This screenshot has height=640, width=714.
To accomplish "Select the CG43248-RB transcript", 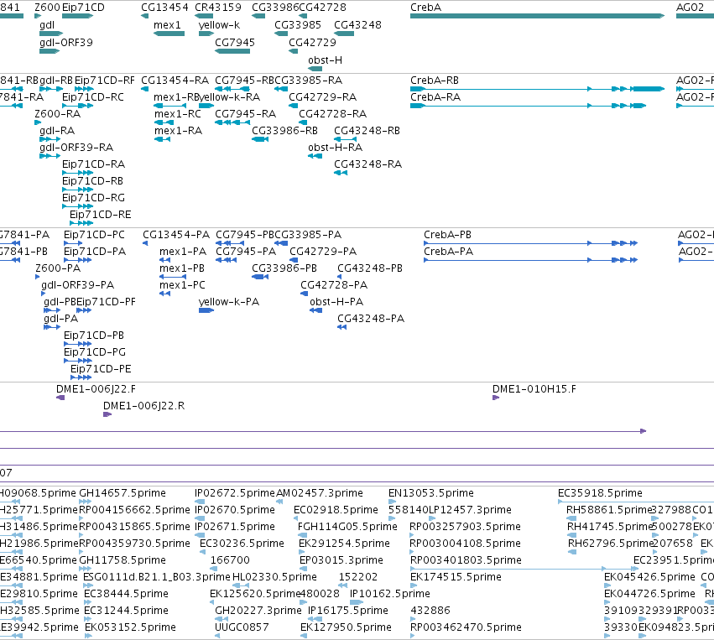I will [x=345, y=139].
